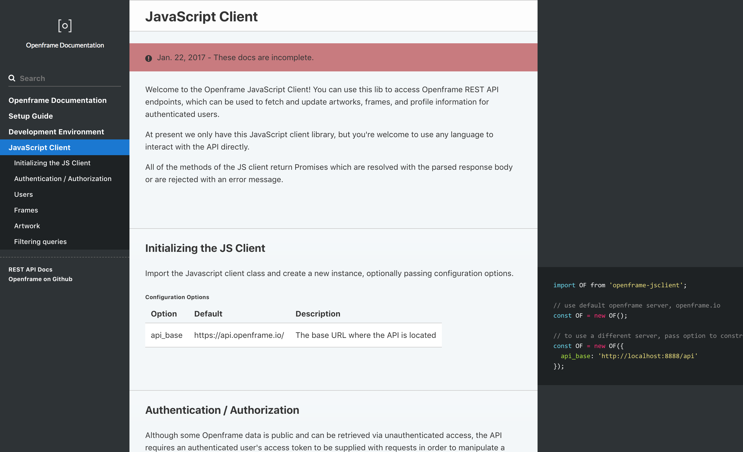The height and width of the screenshot is (452, 743).
Task: Open the Users documentation page
Action: point(24,194)
